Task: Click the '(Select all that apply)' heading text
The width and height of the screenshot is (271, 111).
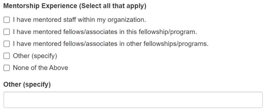Action: tap(113, 6)
